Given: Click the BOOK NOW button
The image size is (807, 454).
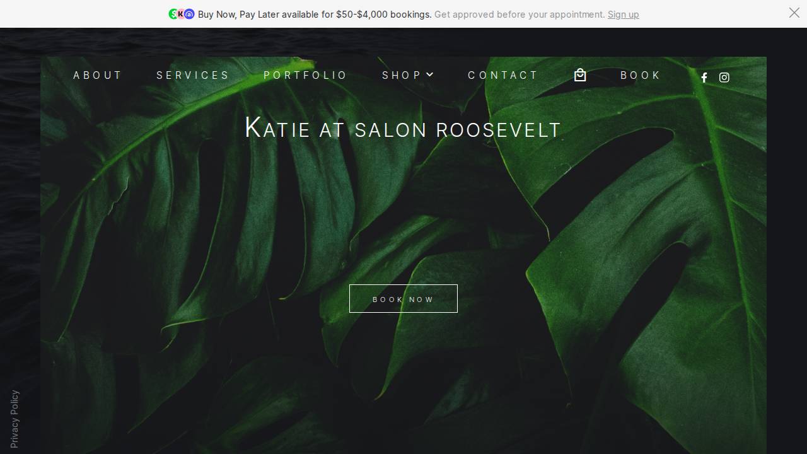Looking at the screenshot, I should click(403, 298).
